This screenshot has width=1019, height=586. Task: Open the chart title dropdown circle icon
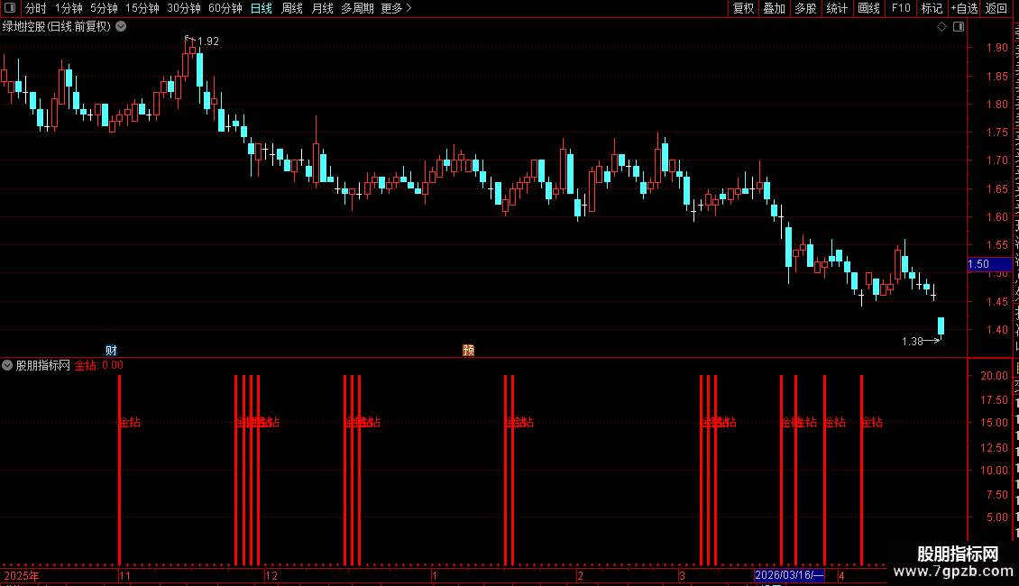click(121, 27)
